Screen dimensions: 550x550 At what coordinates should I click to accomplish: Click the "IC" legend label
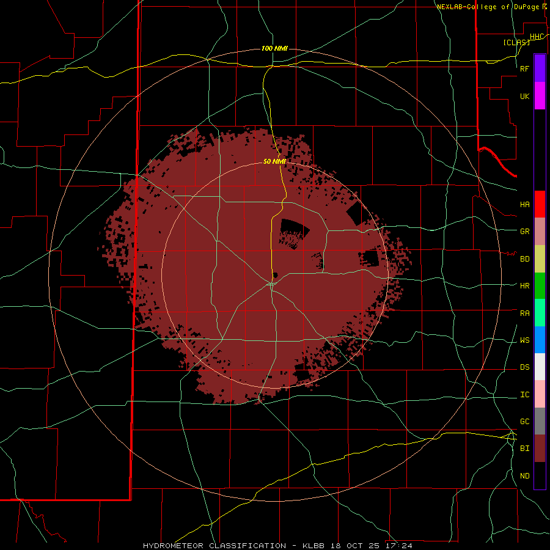click(x=525, y=395)
